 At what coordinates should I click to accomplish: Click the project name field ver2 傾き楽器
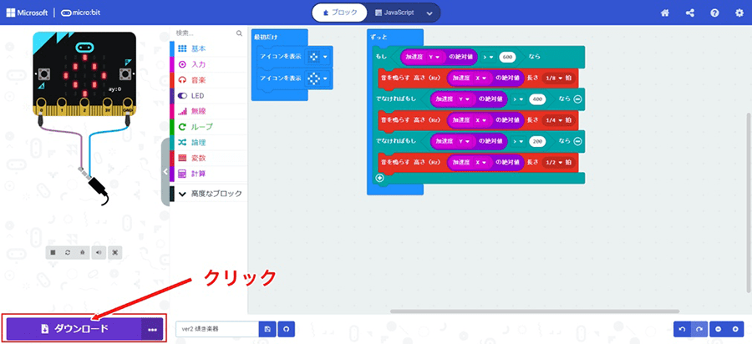[217, 329]
